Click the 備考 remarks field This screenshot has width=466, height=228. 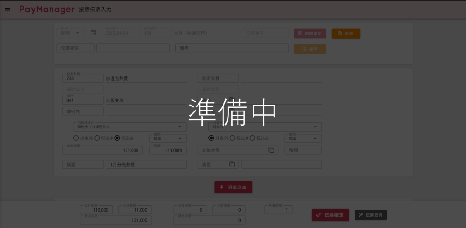tap(232, 48)
